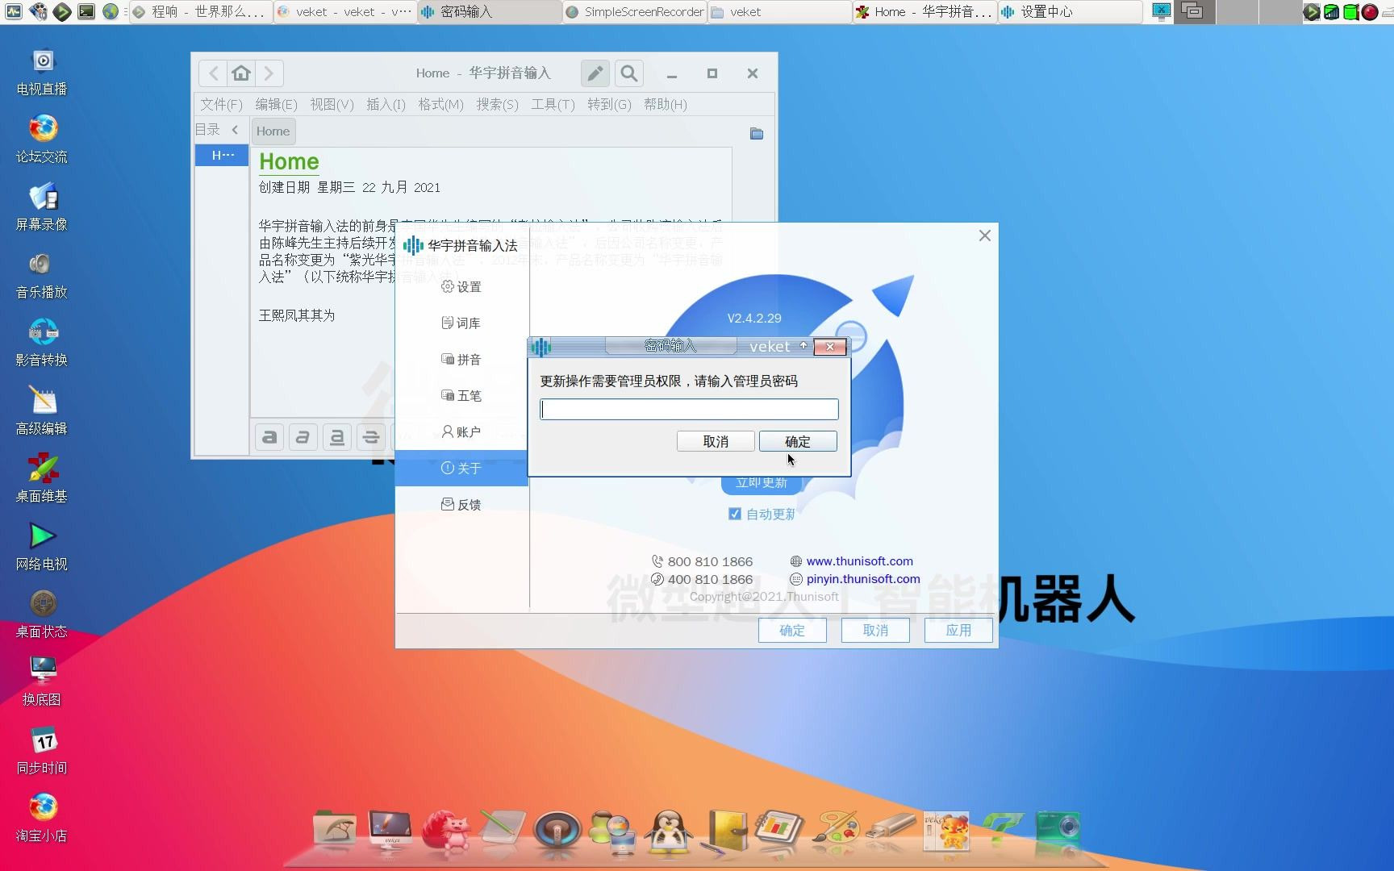The image size is (1394, 871).
Task: Go back using the wiki window's back arrow
Action: pos(213,73)
